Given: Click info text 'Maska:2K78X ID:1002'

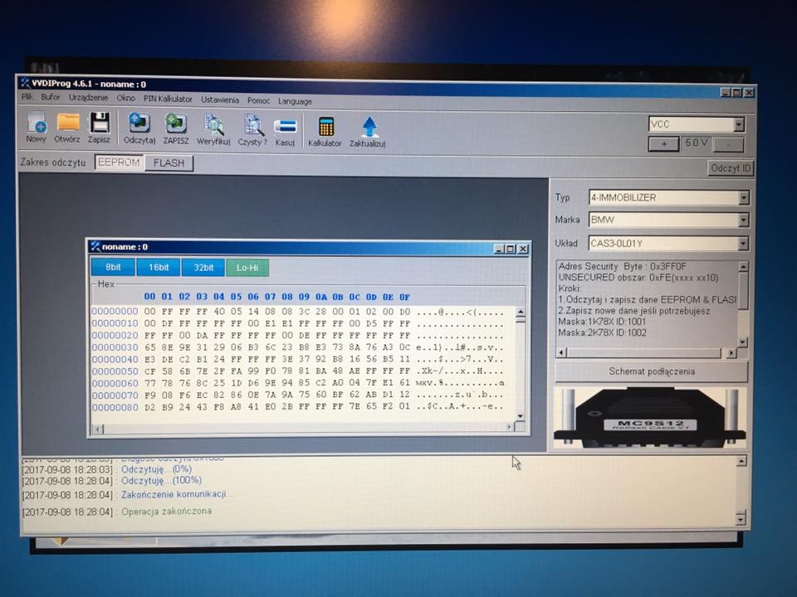Looking at the screenshot, I should (603, 333).
